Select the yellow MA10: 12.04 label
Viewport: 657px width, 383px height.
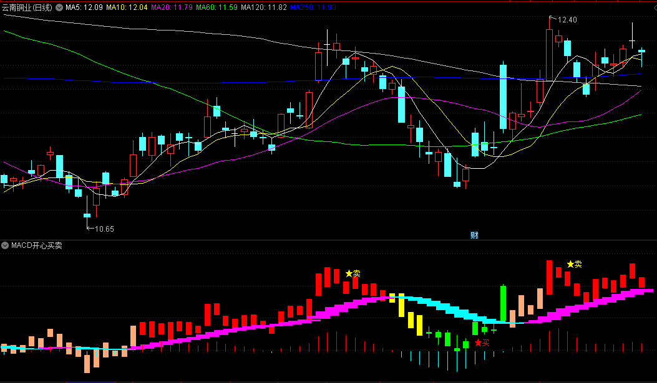click(127, 7)
